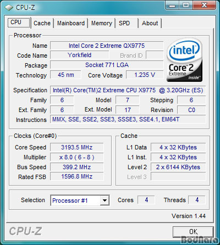Click the Level 2 cache value
Viewport: 220px width, 245px height.
[x=178, y=167]
